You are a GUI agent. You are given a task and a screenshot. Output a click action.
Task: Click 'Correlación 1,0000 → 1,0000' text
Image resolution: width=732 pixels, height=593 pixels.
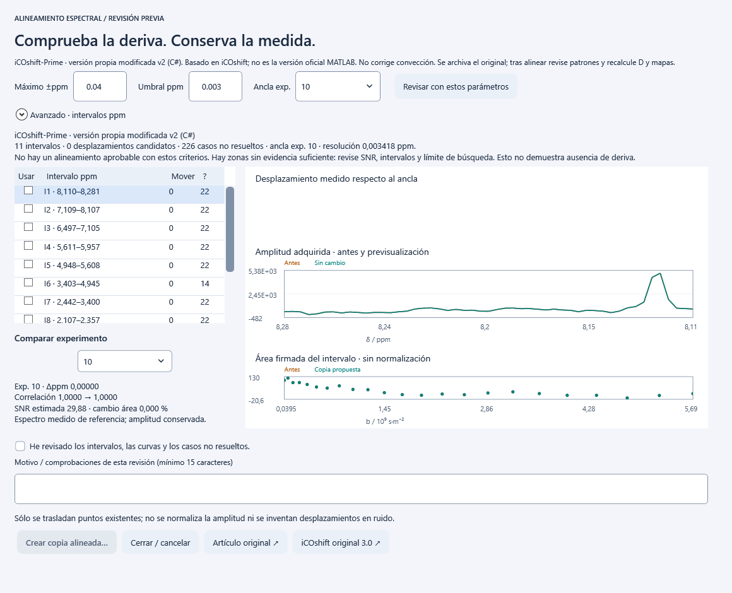(x=66, y=397)
